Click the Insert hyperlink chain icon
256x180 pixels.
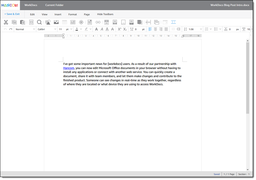[98, 22]
